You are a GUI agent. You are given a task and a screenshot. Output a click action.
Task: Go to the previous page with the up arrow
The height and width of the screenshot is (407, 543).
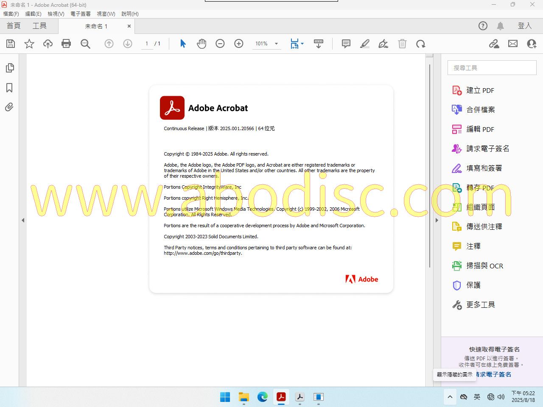109,44
